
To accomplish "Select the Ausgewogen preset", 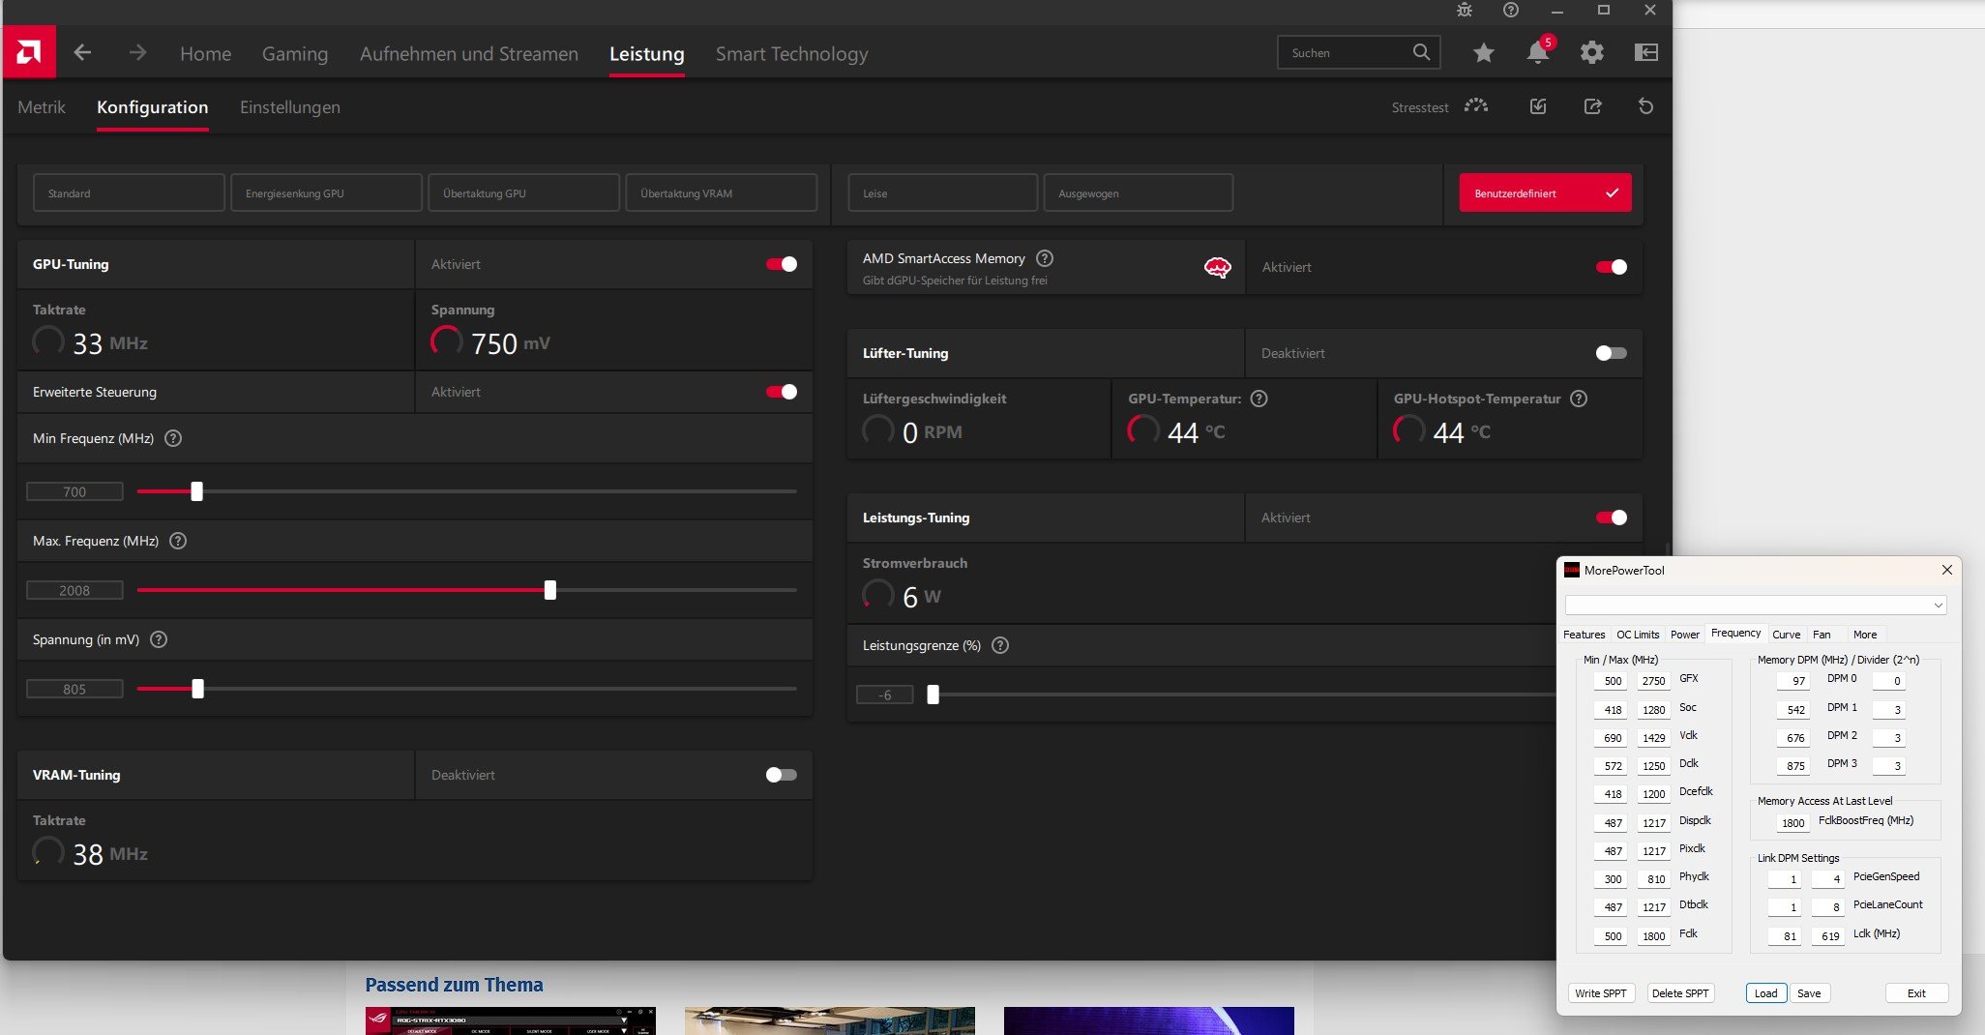I will [x=1138, y=193].
